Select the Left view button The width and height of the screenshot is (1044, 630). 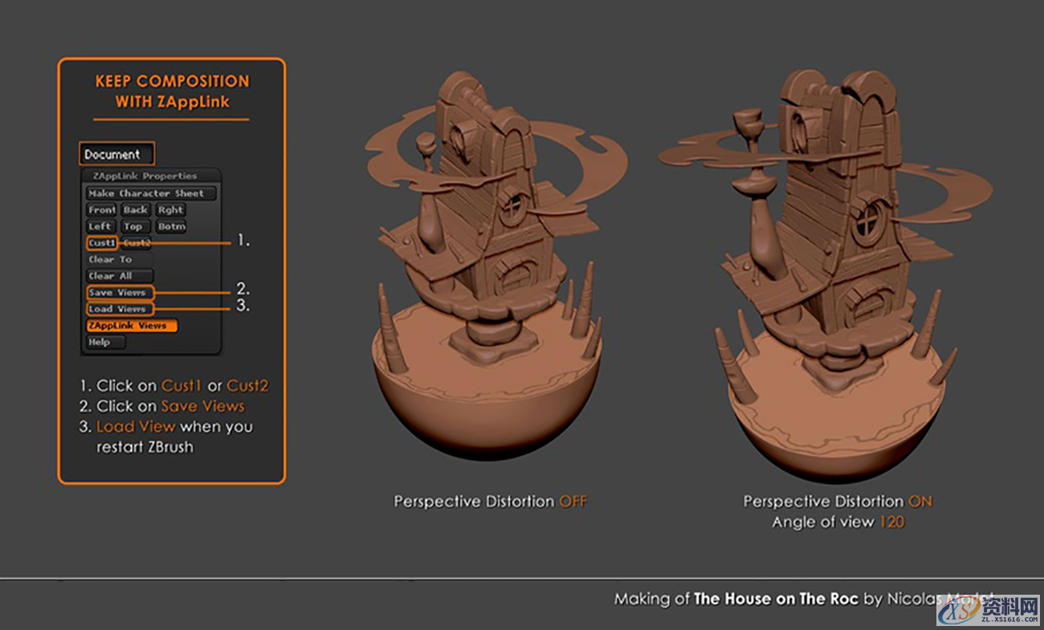(x=100, y=226)
